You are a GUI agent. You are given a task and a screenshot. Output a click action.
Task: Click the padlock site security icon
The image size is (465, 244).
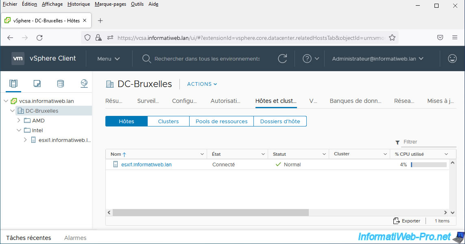(98, 38)
